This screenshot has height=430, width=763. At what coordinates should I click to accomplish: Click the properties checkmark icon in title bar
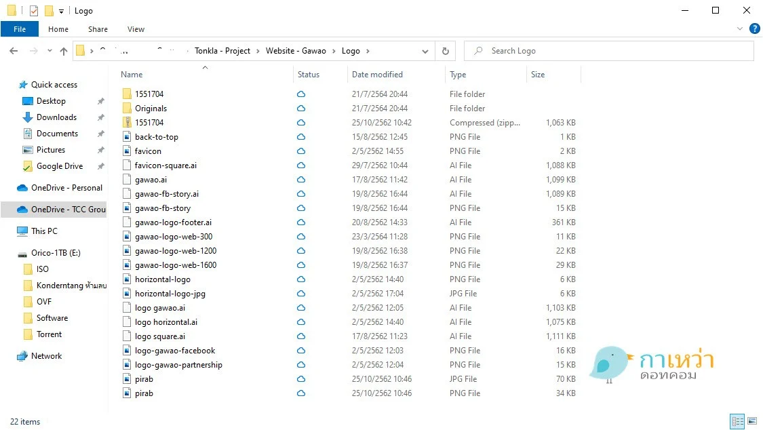click(34, 11)
